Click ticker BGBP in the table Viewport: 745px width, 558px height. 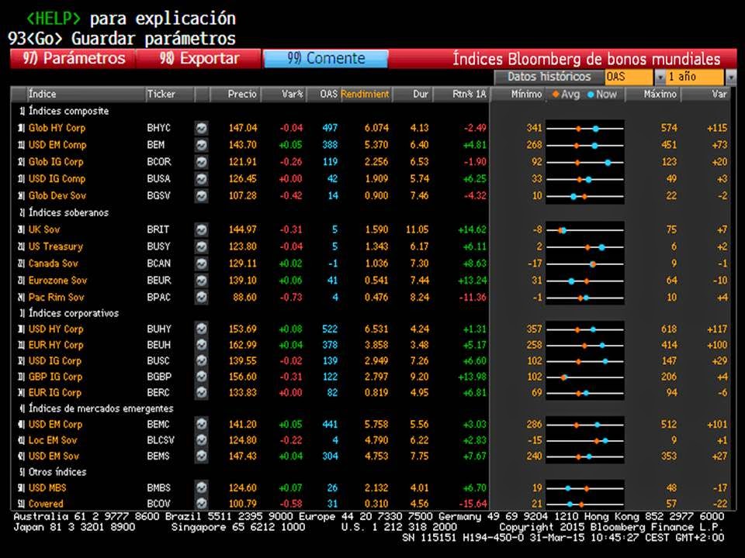click(x=158, y=377)
